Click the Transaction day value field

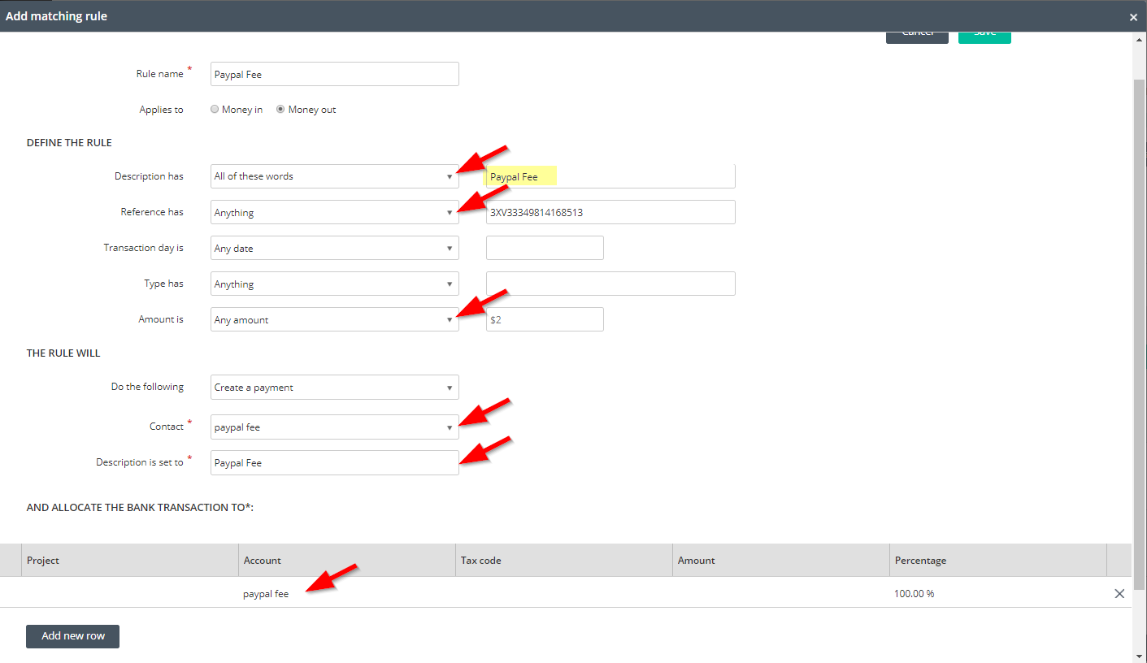545,248
